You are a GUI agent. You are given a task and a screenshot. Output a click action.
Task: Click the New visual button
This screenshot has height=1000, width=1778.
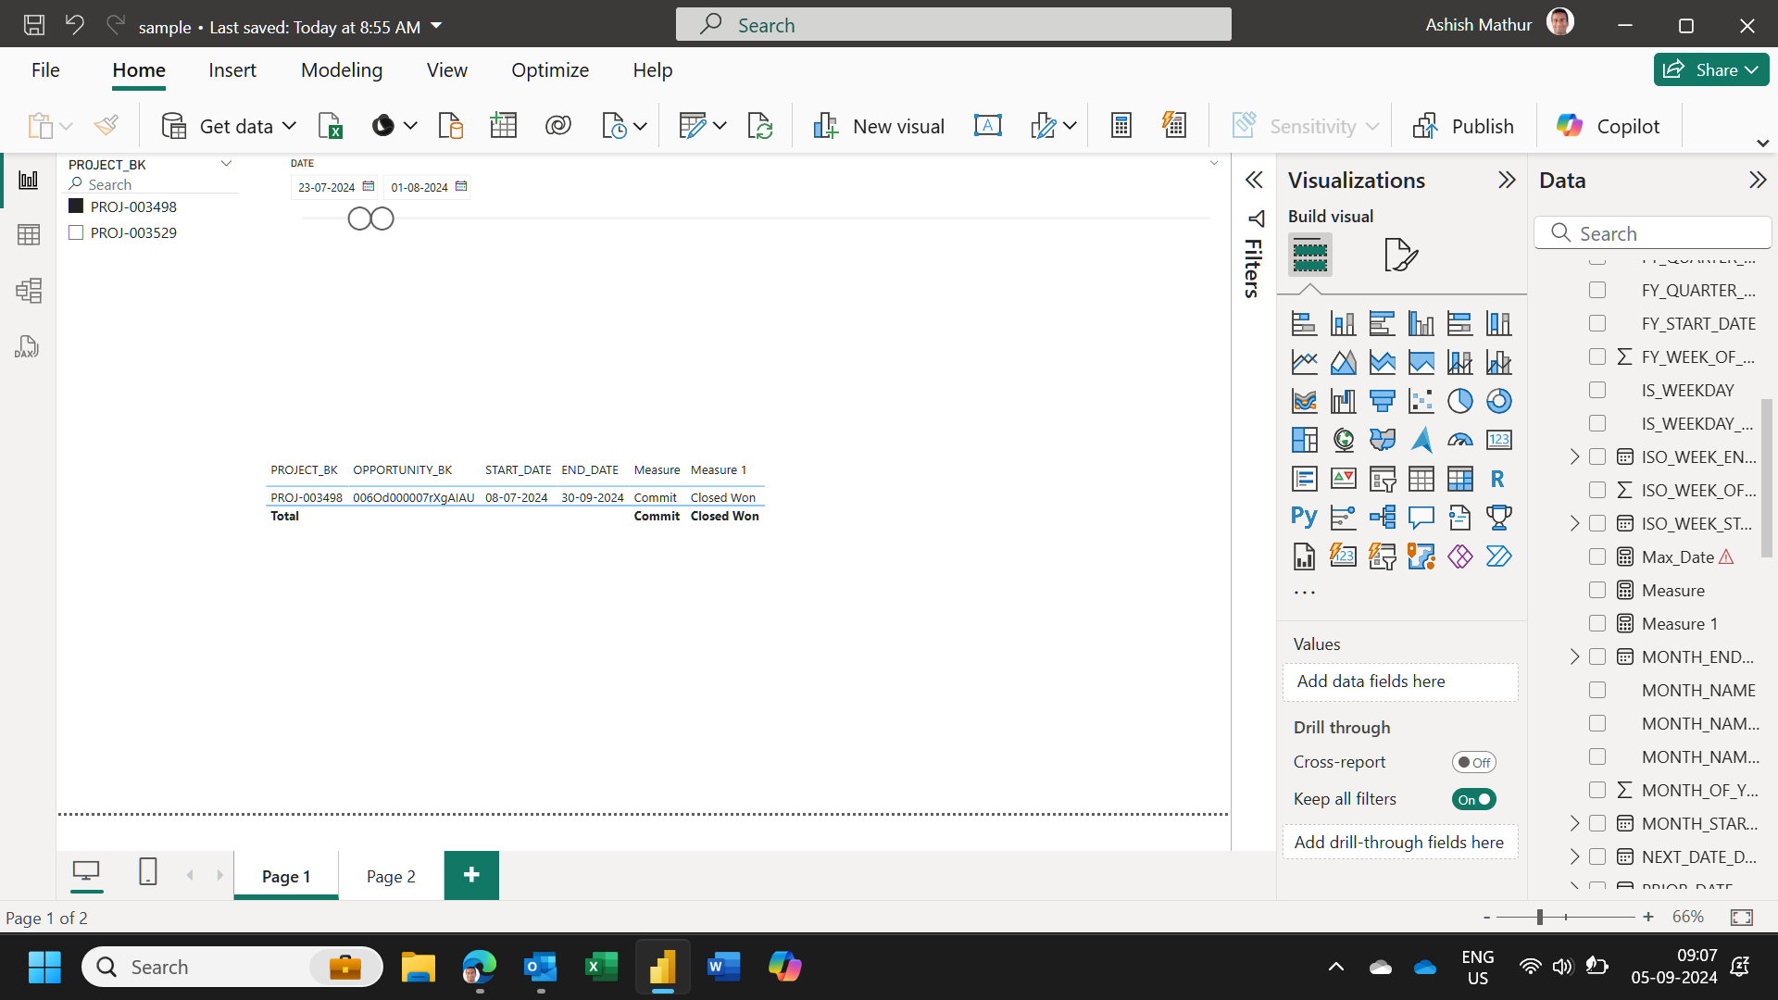coord(879,126)
